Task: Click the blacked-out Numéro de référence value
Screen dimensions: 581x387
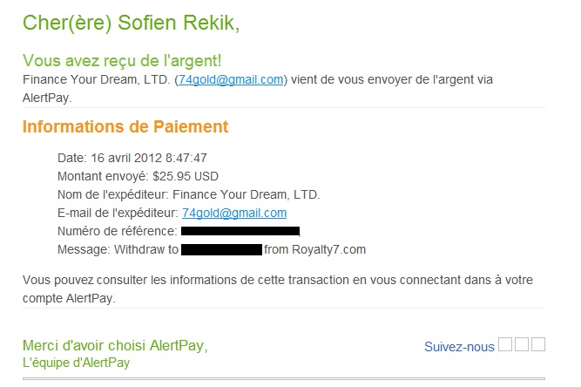Action: [240, 231]
